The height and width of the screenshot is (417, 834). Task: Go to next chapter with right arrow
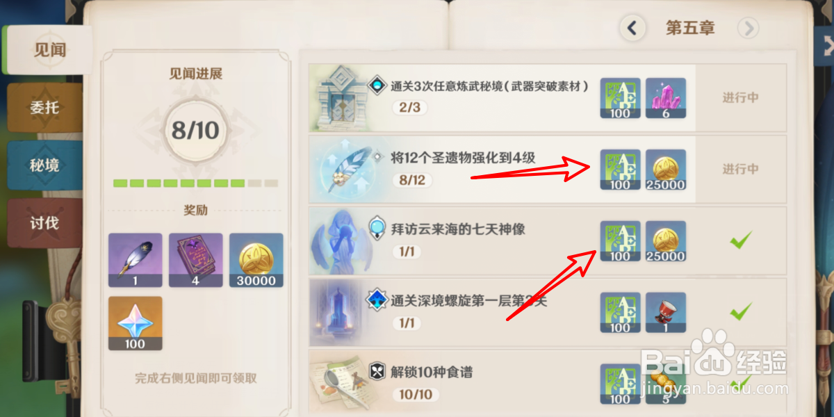click(749, 28)
